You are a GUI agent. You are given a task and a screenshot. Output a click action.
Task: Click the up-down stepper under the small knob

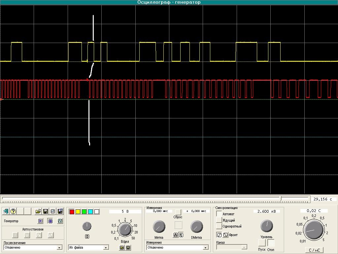click(87, 236)
